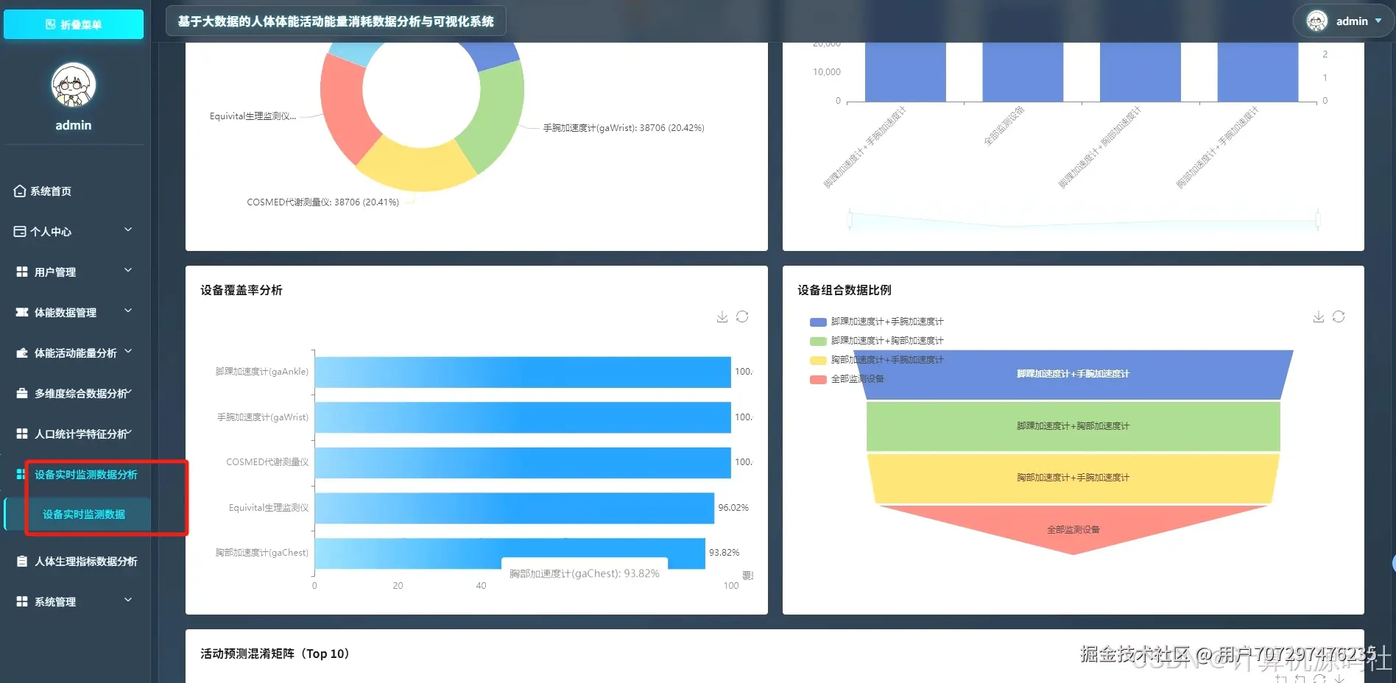1396x683 pixels.
Task: Click the admin username under sidebar avatar
Action: click(74, 125)
